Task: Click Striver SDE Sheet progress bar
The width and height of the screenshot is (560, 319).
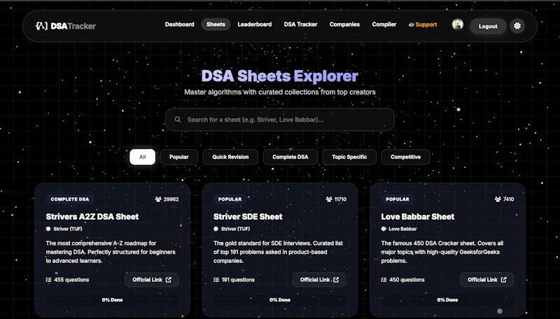Action: (x=279, y=299)
